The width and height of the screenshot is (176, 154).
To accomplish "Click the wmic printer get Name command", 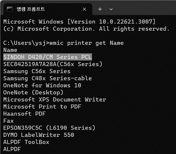I will pyautogui.click(x=87, y=43).
